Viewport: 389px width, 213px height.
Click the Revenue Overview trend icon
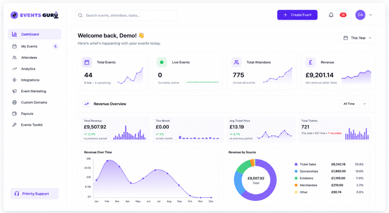[x=86, y=104]
